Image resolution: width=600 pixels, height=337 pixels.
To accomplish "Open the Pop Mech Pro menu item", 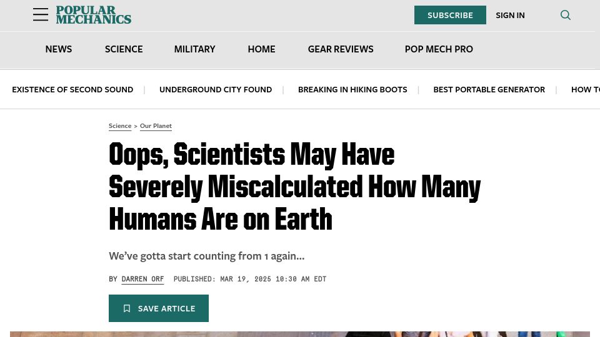I will [x=439, y=49].
